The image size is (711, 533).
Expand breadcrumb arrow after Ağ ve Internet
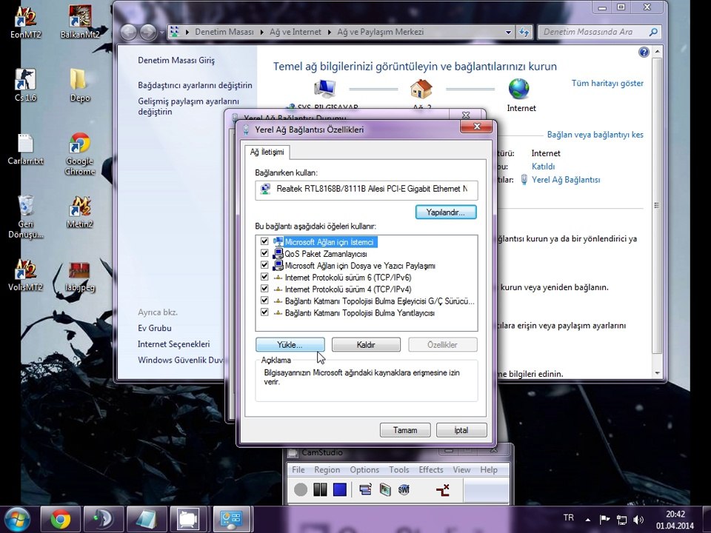coord(329,32)
